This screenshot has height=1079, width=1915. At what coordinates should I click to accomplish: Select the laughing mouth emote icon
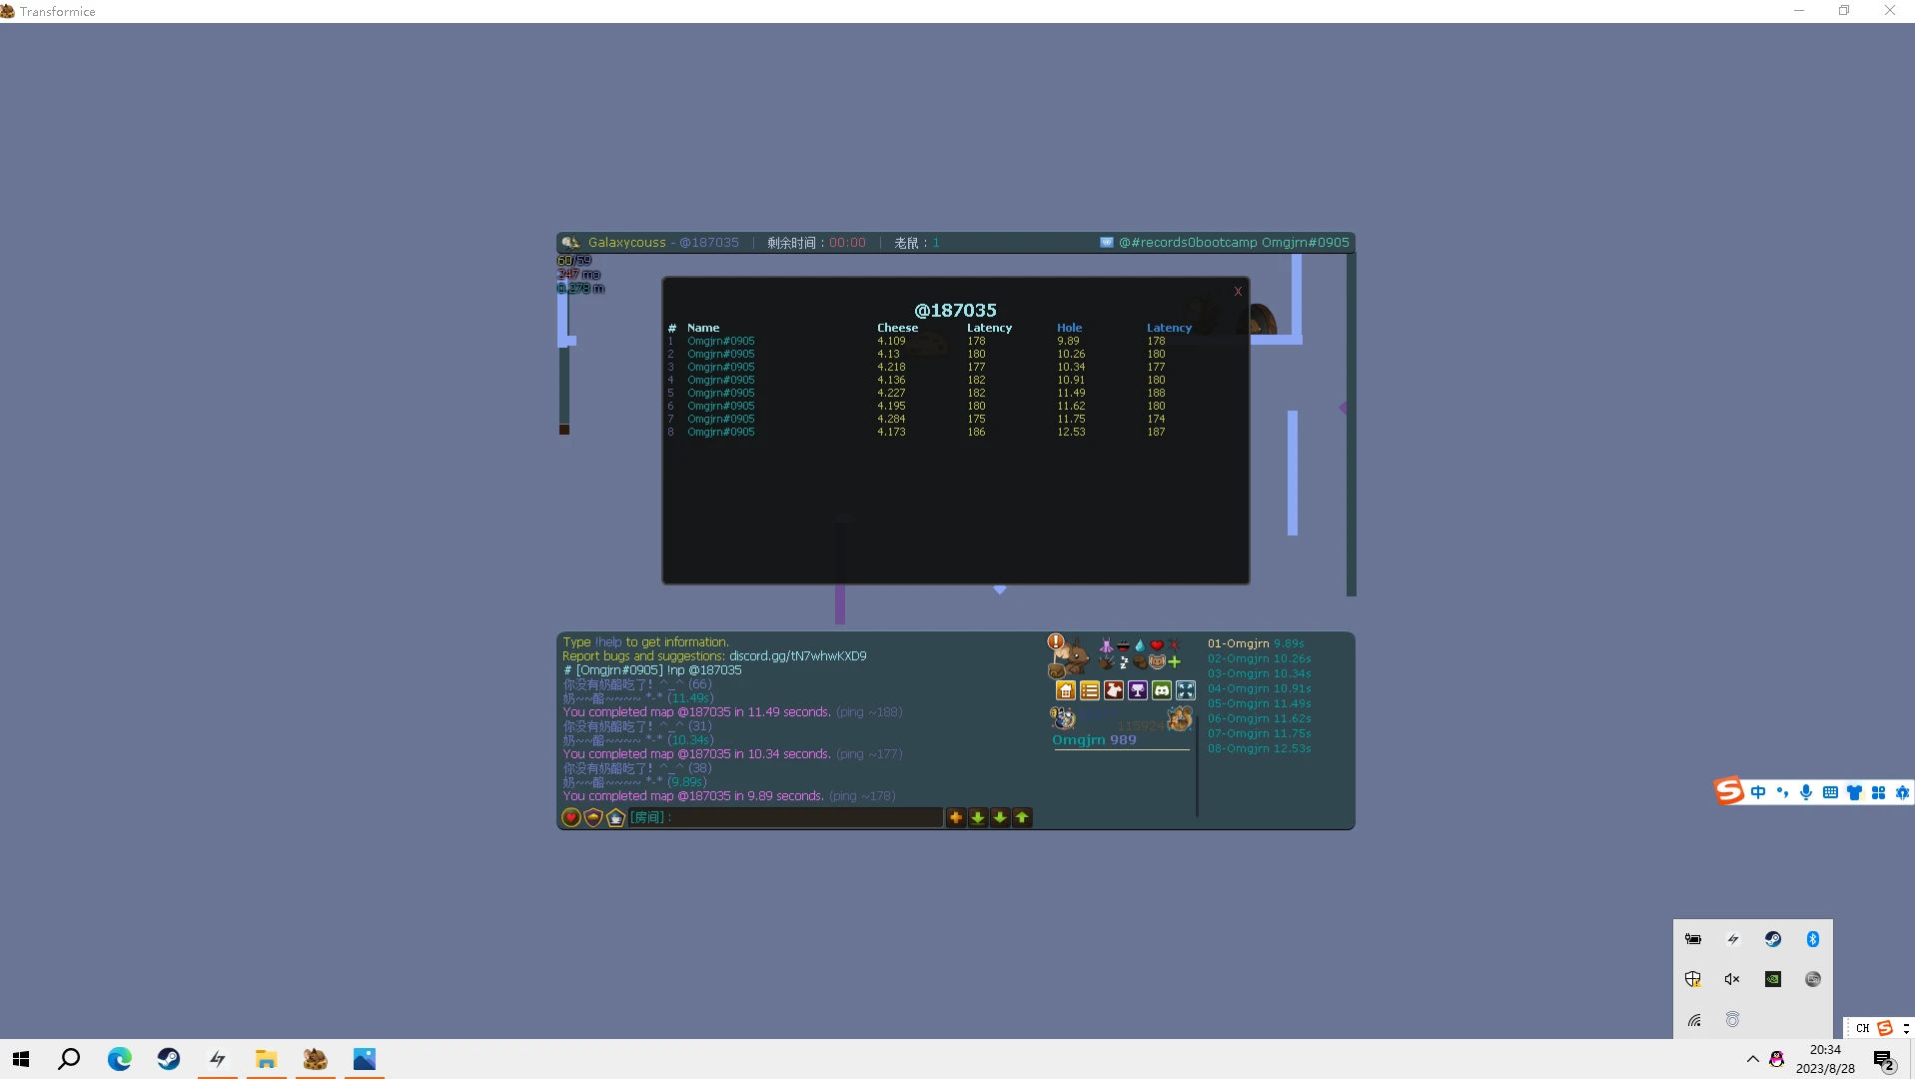click(1123, 645)
